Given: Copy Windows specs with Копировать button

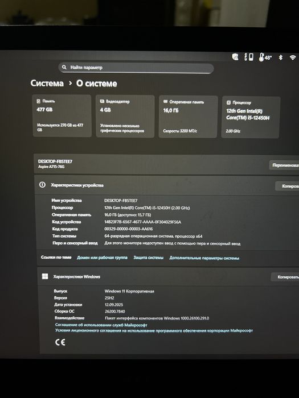Looking at the screenshot, I should point(285,277).
